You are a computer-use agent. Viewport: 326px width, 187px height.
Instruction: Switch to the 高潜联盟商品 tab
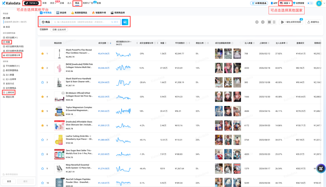[79, 13]
